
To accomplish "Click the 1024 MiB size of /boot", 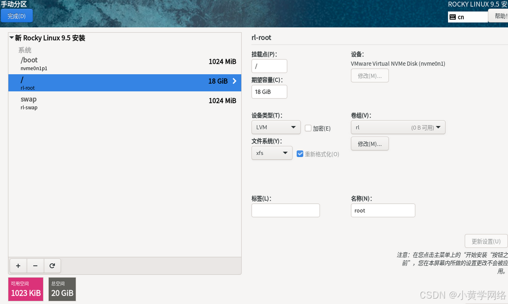I will (222, 62).
